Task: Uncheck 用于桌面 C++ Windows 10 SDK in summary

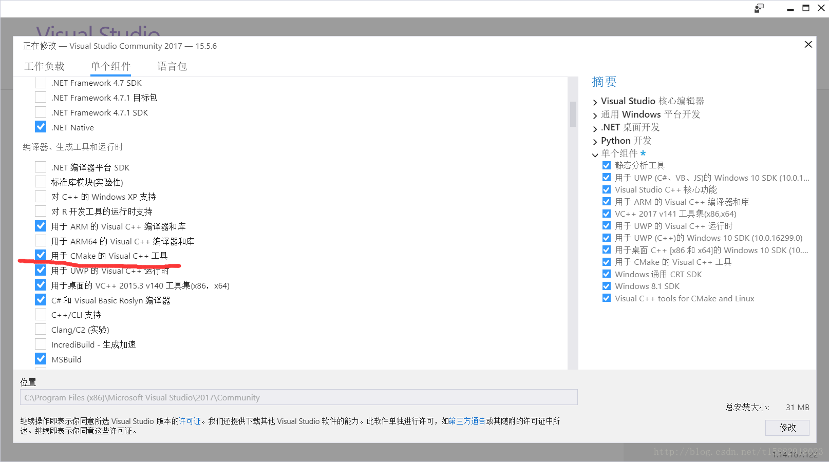Action: coord(607,250)
